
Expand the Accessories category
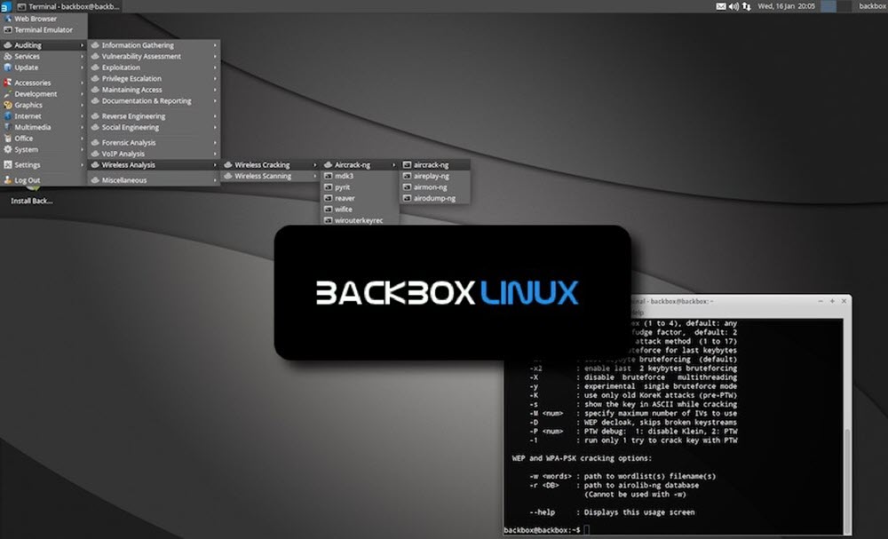click(44, 83)
